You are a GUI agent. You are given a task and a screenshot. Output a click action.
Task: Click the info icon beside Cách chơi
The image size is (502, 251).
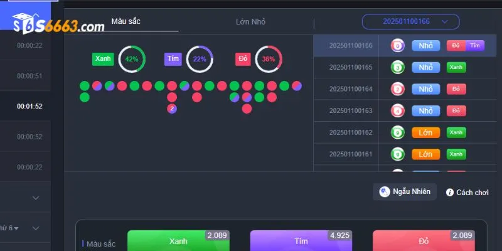point(450,193)
